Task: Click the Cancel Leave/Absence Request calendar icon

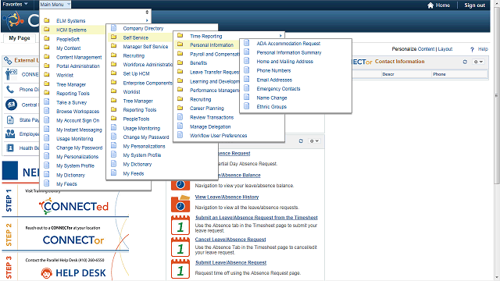Action: pyautogui.click(x=180, y=247)
